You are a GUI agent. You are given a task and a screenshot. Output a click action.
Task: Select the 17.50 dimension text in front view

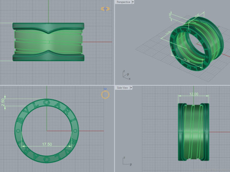[47, 144]
